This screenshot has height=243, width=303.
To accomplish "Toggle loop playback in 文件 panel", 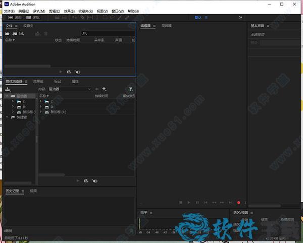I will (69, 72).
